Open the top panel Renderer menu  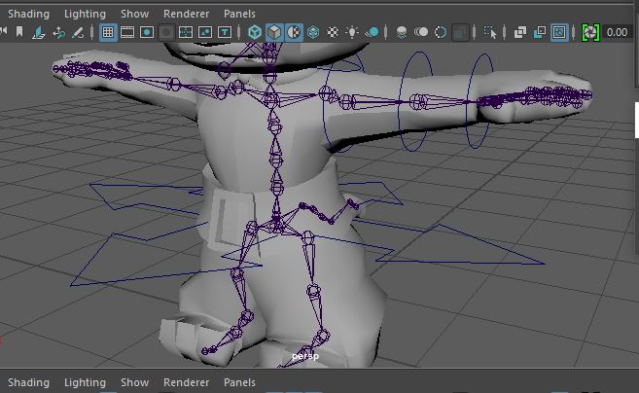coord(186,14)
